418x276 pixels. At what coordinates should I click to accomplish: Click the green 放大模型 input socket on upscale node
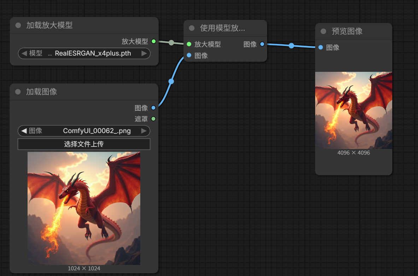tap(189, 44)
